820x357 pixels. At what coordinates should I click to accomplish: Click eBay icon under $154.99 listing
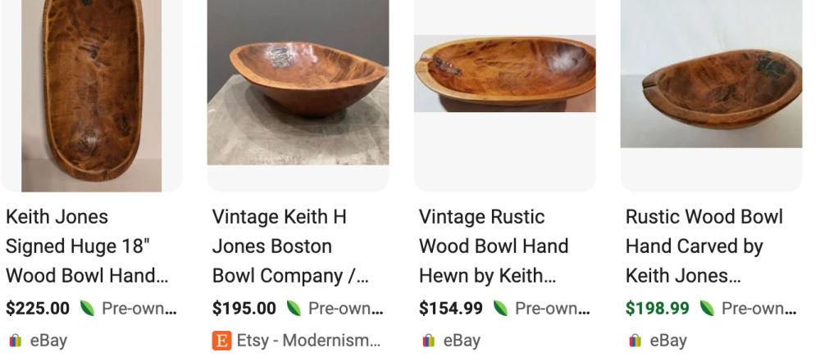pyautogui.click(x=428, y=341)
